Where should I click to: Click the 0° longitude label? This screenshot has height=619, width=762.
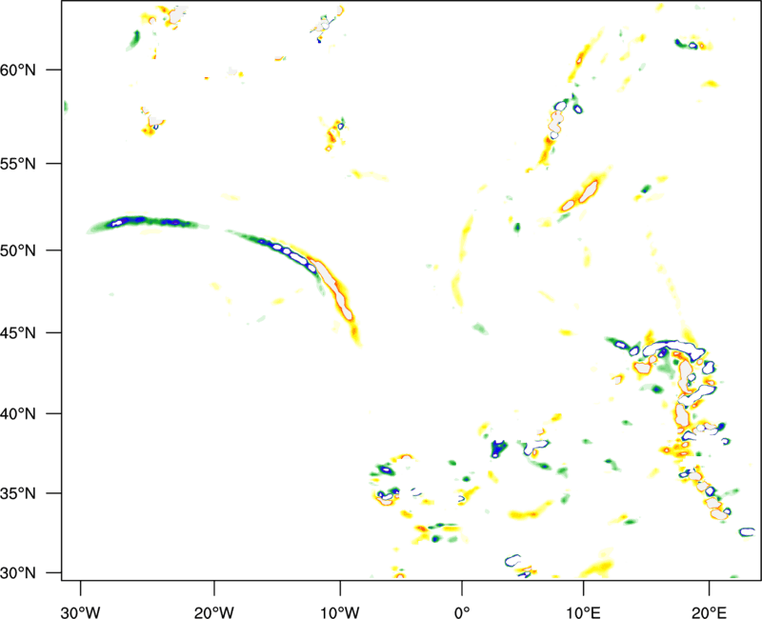(462, 612)
